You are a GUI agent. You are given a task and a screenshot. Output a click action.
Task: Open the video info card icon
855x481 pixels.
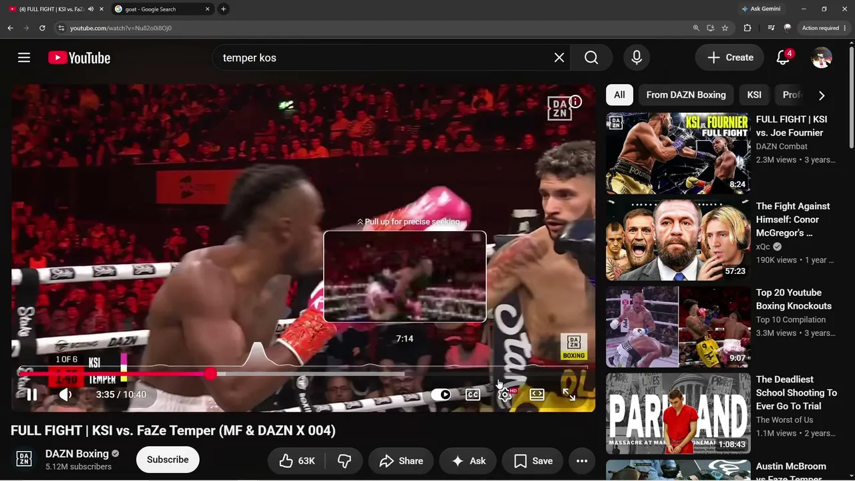(575, 102)
